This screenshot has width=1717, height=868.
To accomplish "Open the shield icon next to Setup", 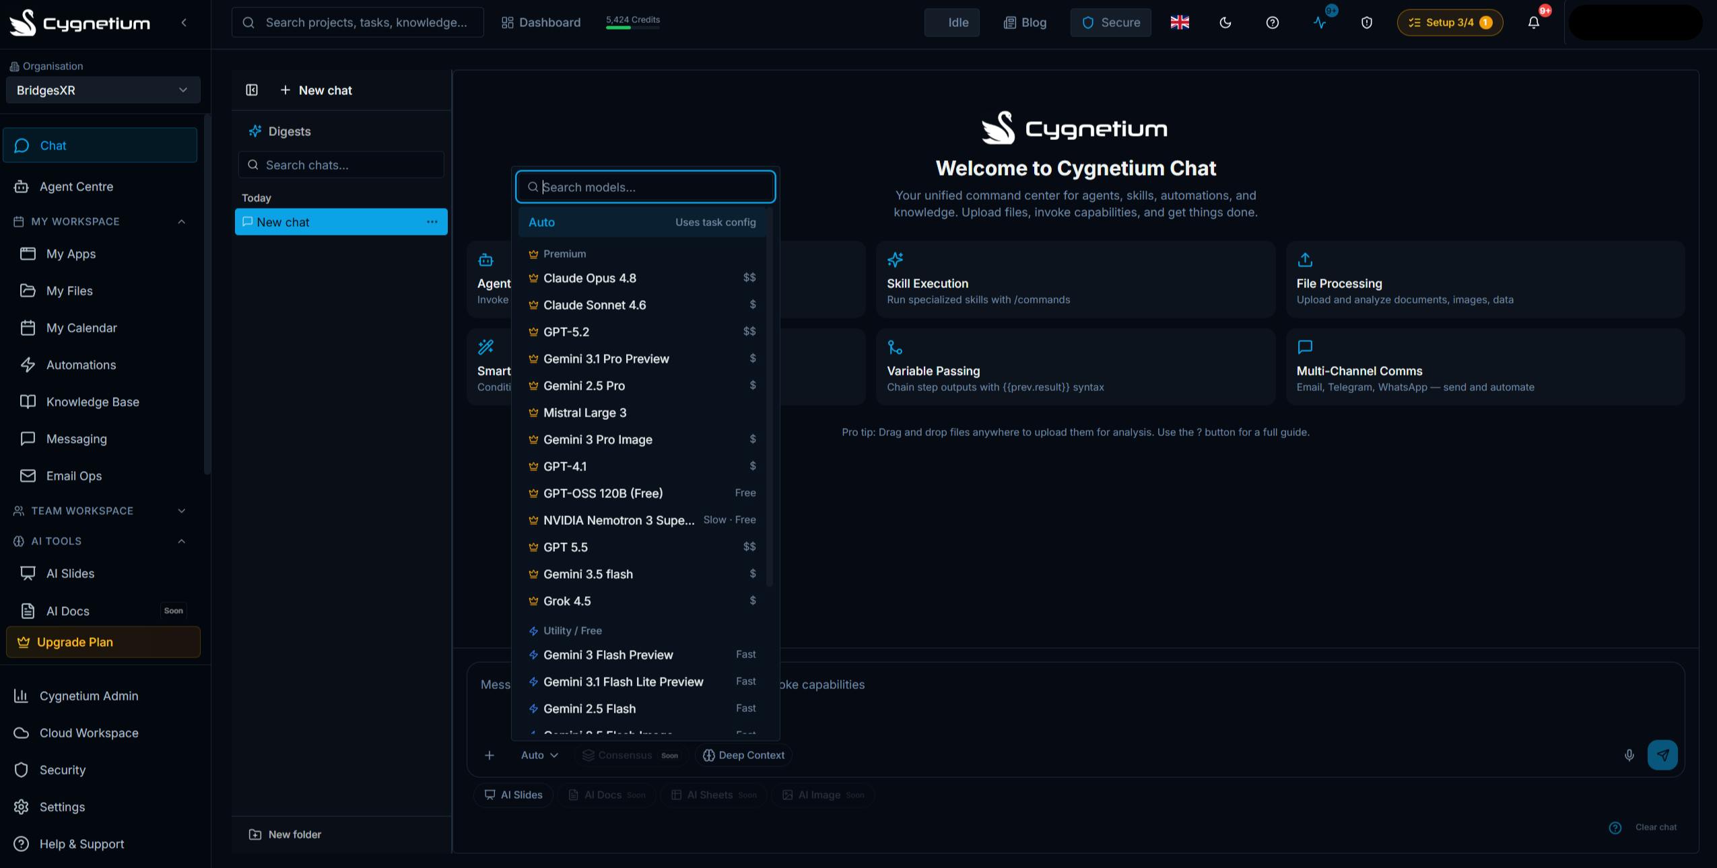I will (1367, 23).
